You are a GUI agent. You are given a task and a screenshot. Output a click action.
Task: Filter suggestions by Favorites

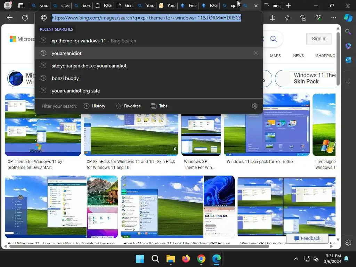(128, 106)
